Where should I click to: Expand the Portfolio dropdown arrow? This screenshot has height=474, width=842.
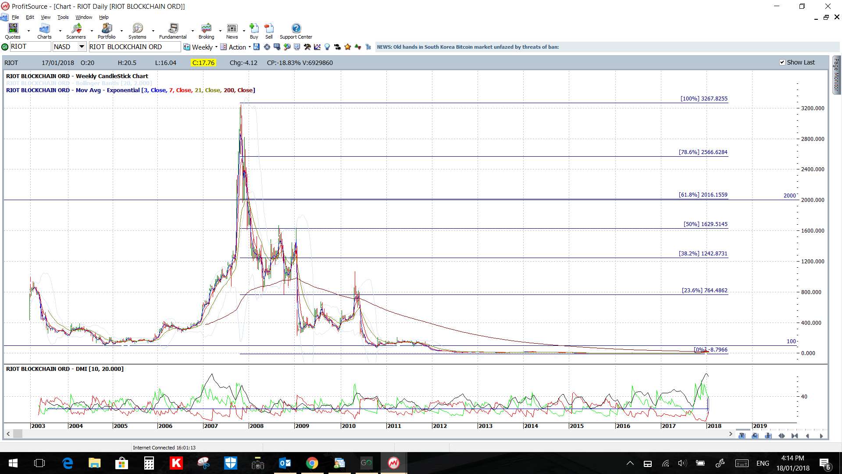[x=121, y=31]
